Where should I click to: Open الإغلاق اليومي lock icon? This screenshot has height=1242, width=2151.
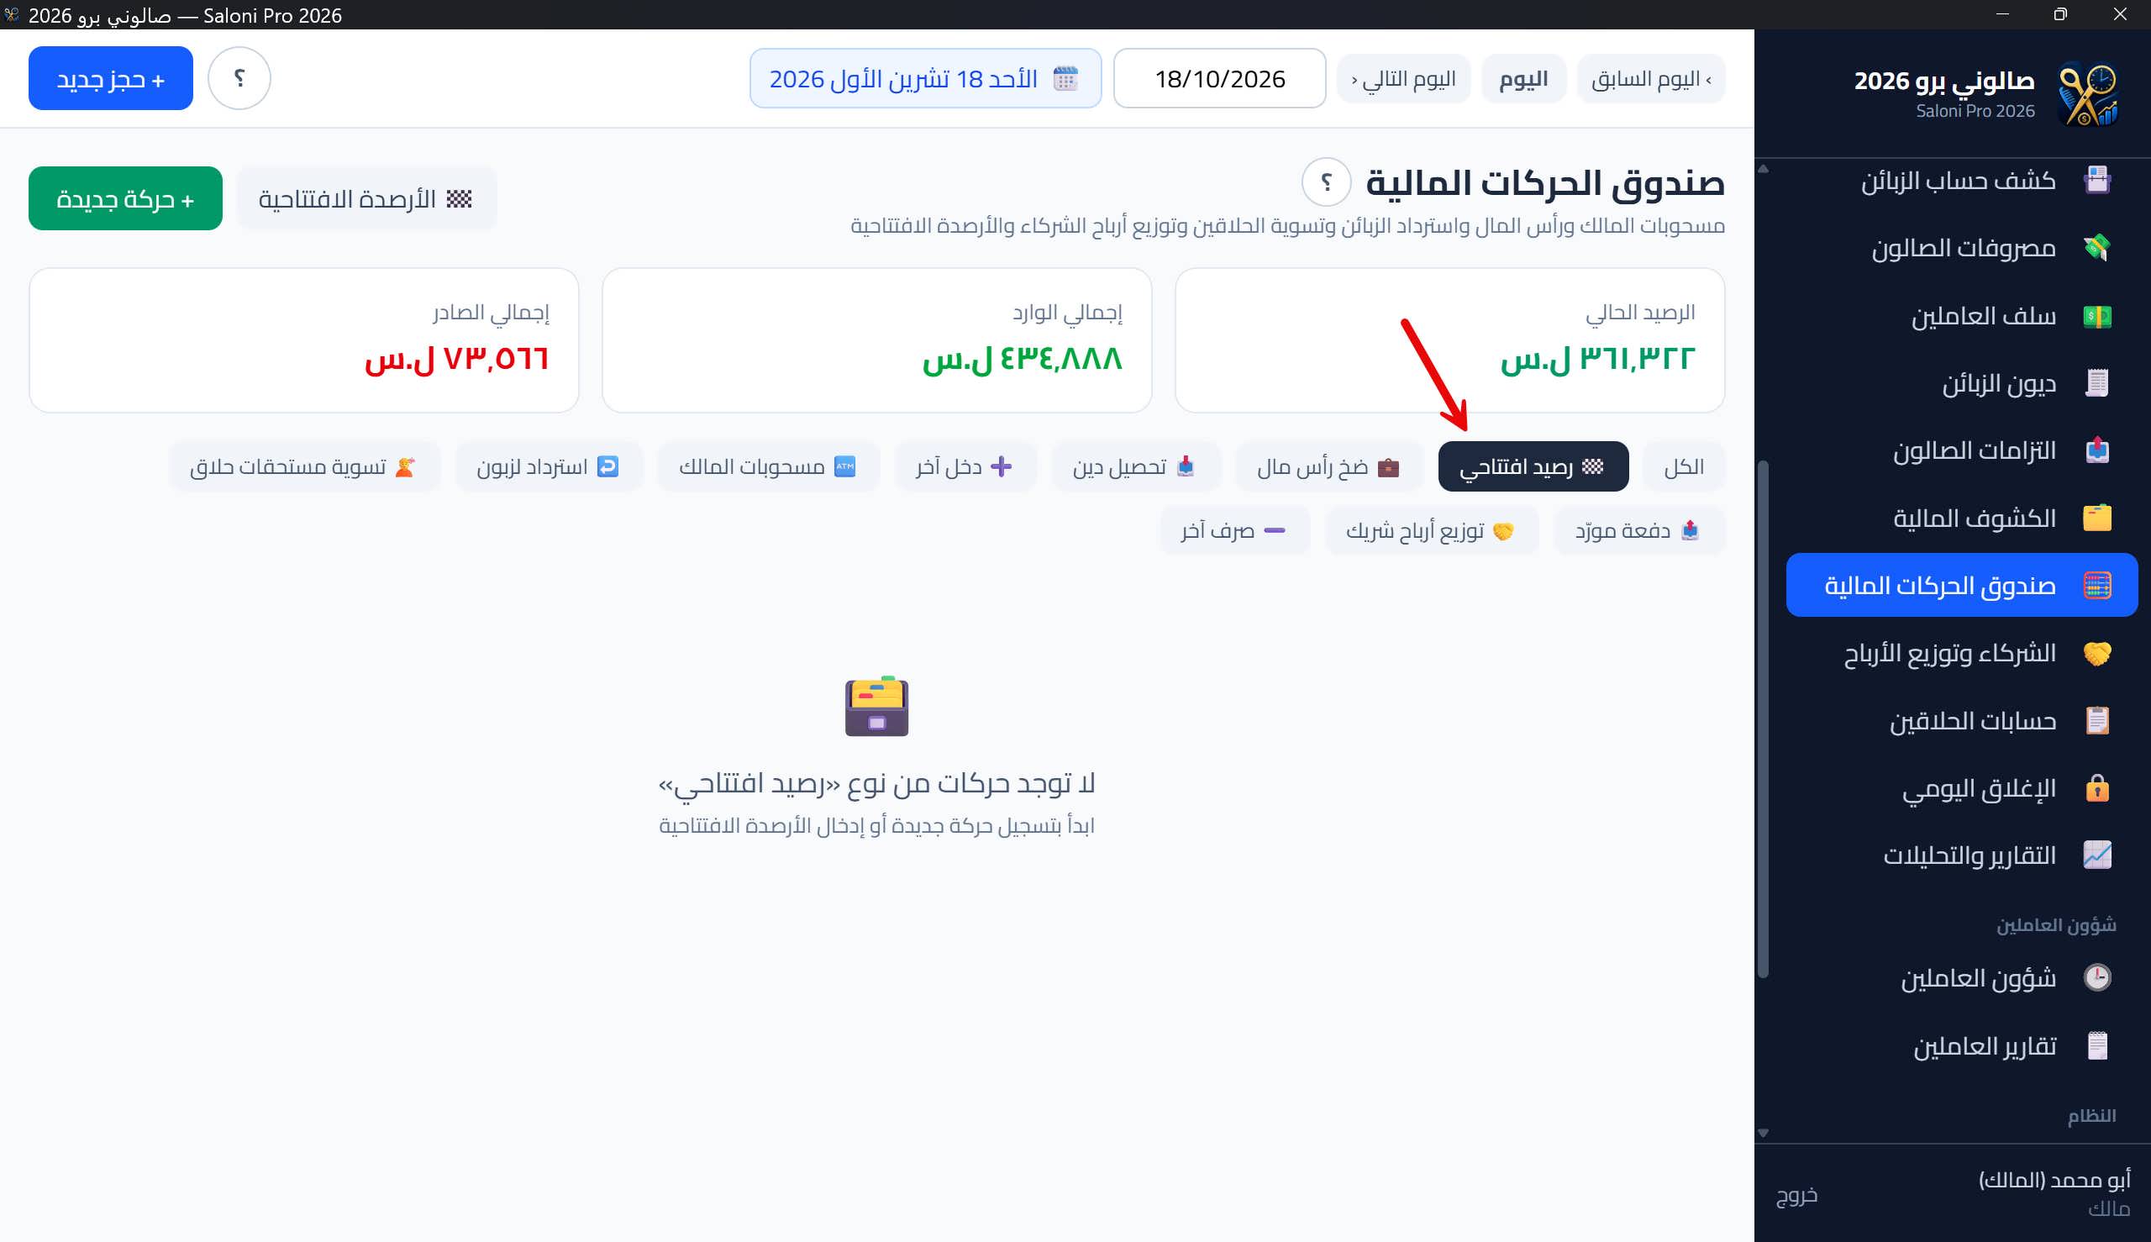point(2096,788)
